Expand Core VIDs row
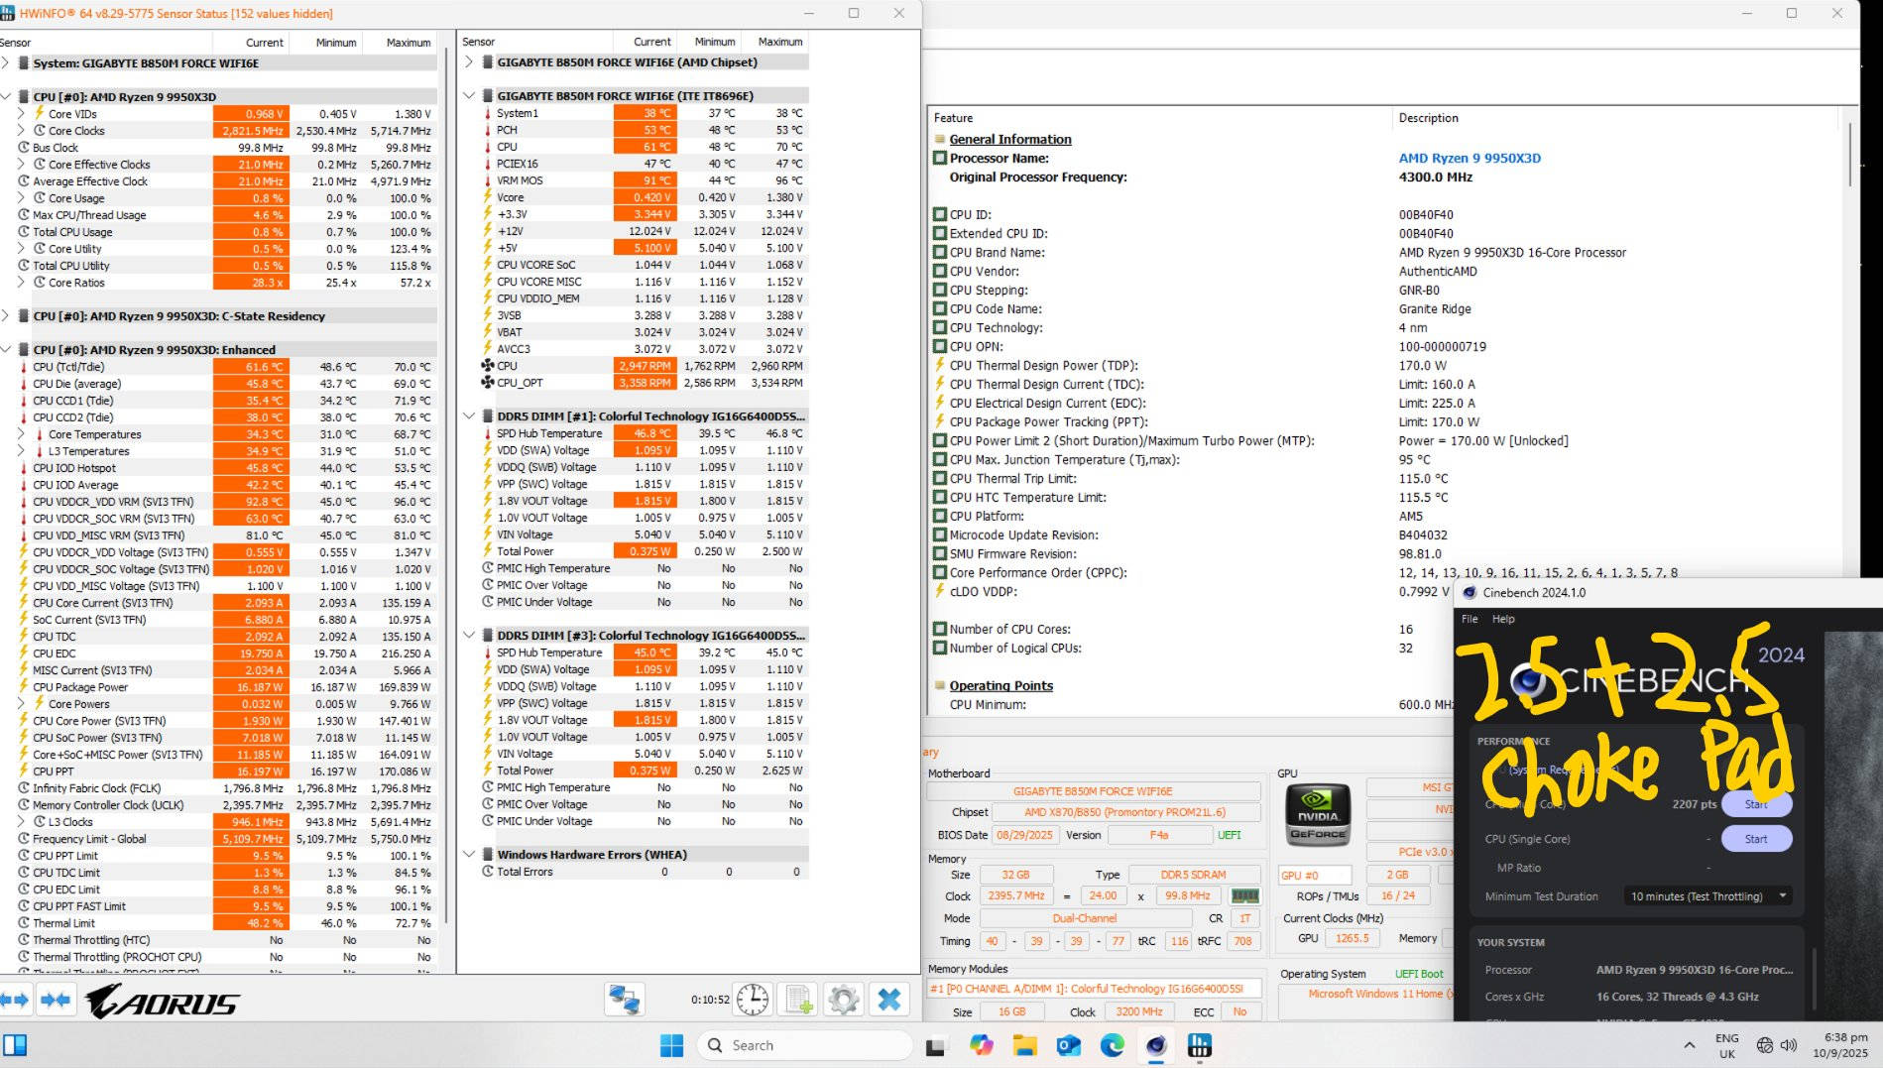 [22, 113]
